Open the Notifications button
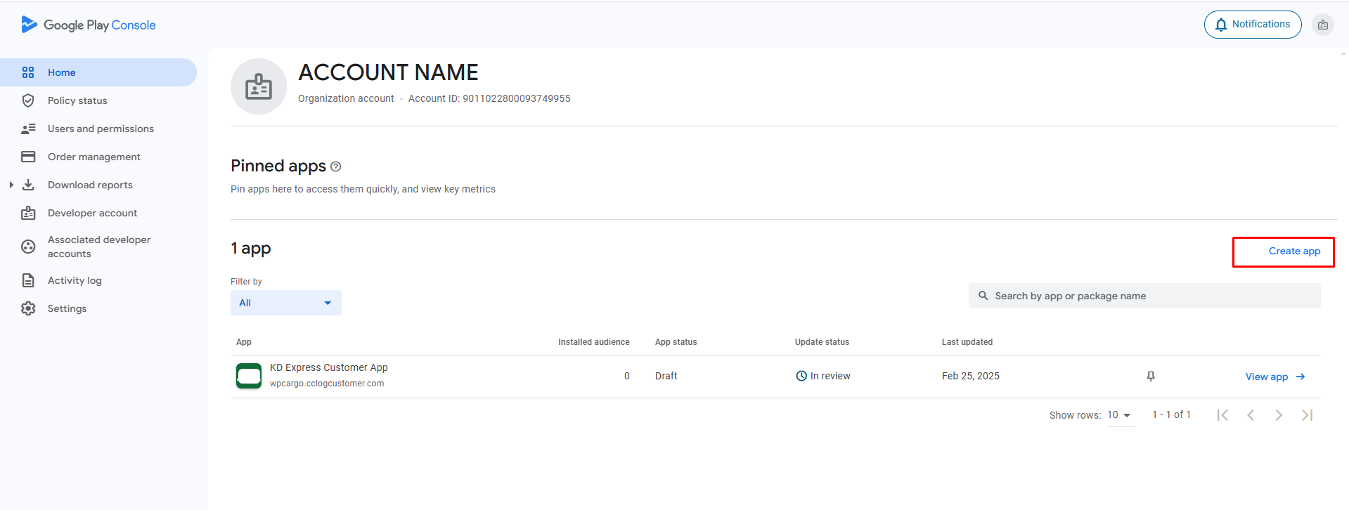The image size is (1349, 510). (x=1253, y=25)
